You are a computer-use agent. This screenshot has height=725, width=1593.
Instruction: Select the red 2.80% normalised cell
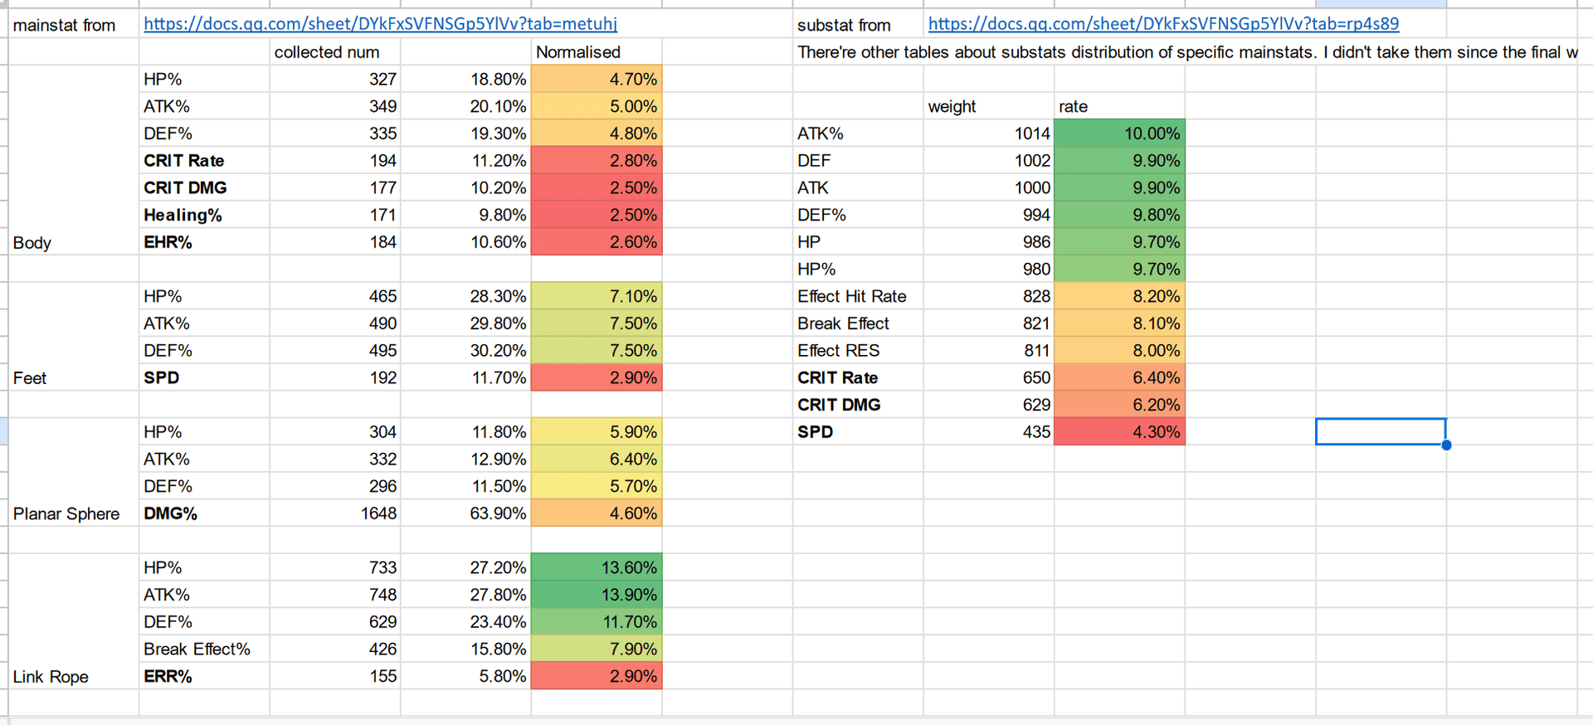click(597, 160)
